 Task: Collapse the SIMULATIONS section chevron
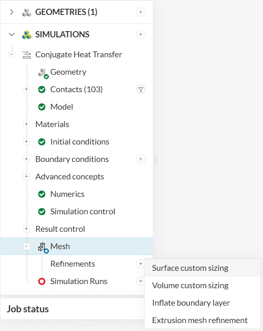[x=12, y=34]
